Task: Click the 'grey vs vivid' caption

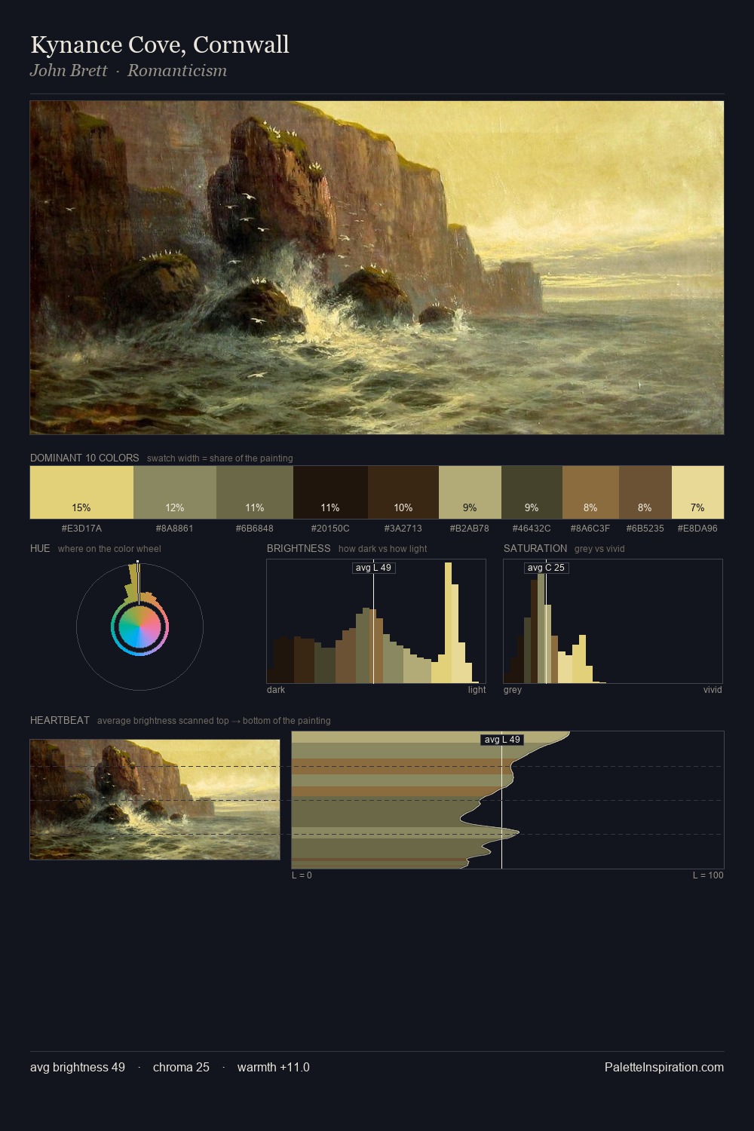Action: pos(599,549)
